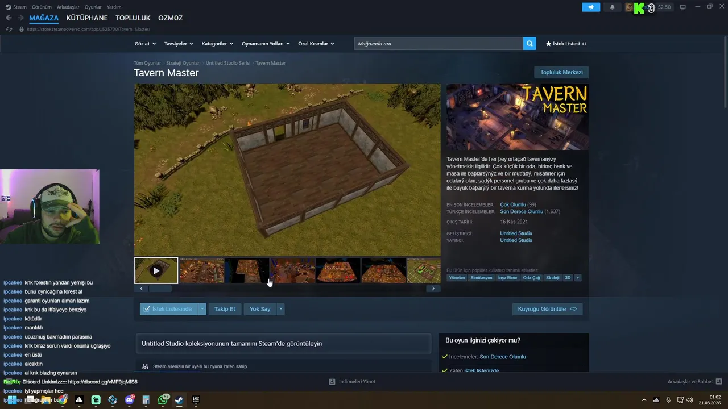Click the screenshot strip scrollbar thumb
Viewport: 728px width, 409px height.
click(160, 289)
